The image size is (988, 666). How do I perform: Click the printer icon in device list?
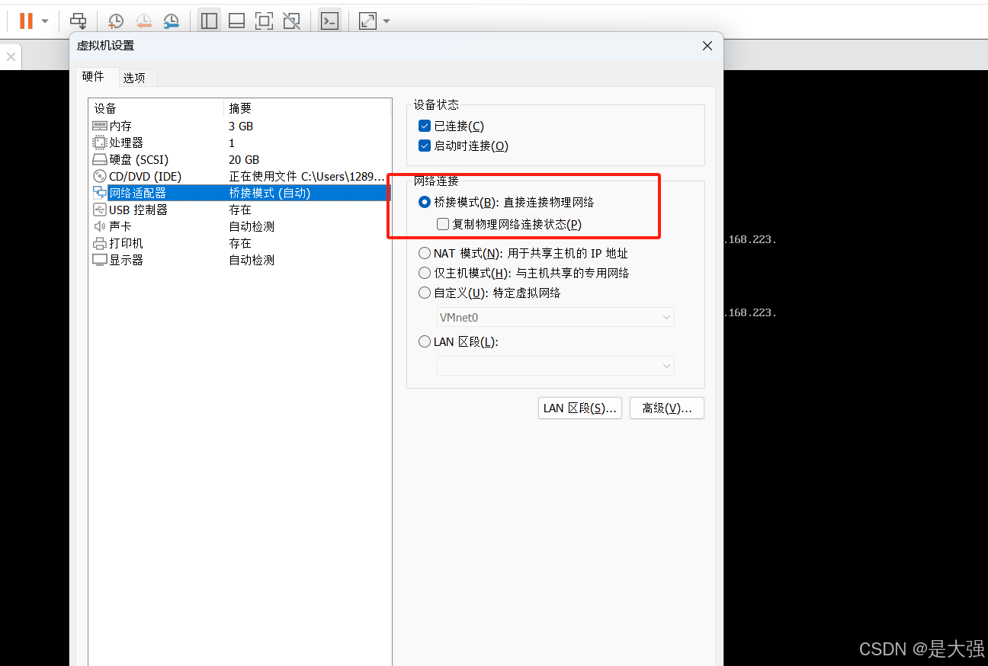100,243
